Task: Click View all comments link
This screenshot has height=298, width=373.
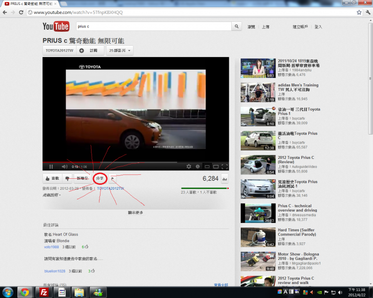Action: [221, 285]
